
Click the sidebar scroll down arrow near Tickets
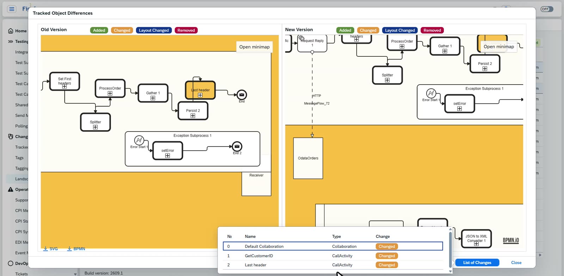coord(75,274)
